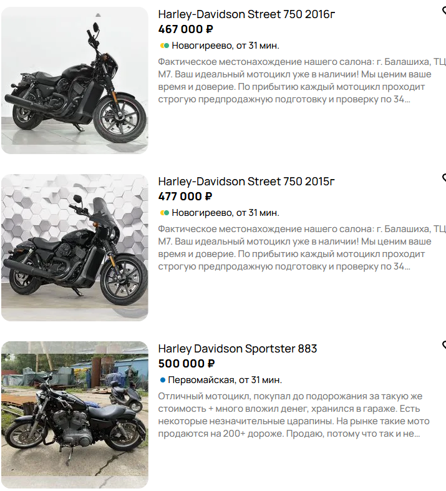View outdoor photo of Sportster 883
Image resolution: width=446 pixels, height=491 pixels.
(74, 415)
